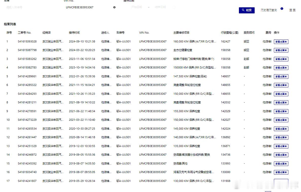View settlement for order S41614278591
This screenshot has width=301, height=192.
pos(281,111)
